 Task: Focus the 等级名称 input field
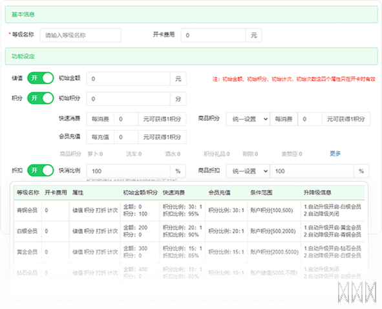click(81, 36)
